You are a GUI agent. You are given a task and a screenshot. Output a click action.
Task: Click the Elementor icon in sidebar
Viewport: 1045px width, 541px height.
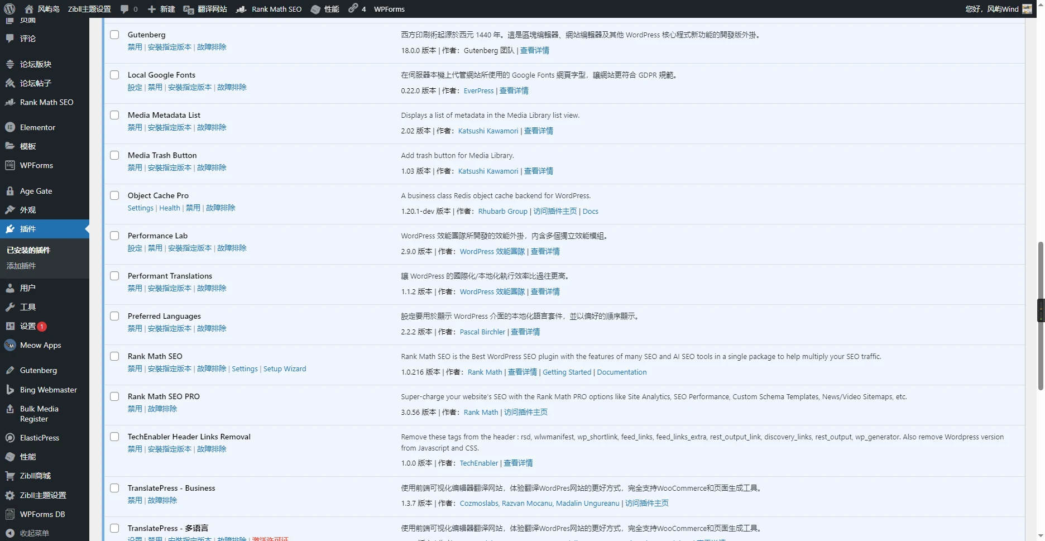coord(10,127)
